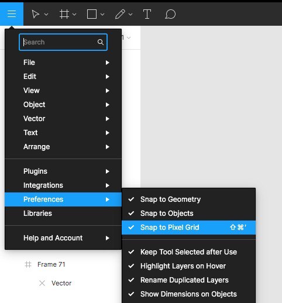Select the Comment tool
Image resolution: width=282 pixels, height=303 pixels.
coord(170,14)
